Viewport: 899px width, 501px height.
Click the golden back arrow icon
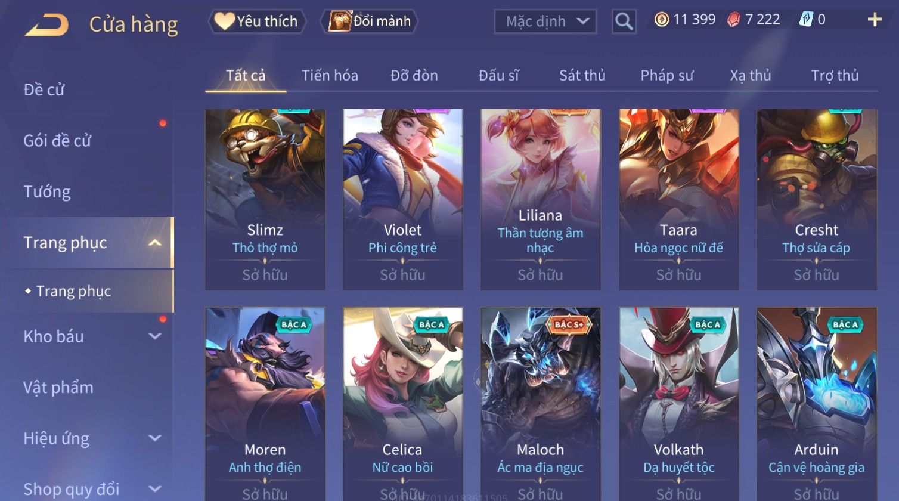coord(46,25)
